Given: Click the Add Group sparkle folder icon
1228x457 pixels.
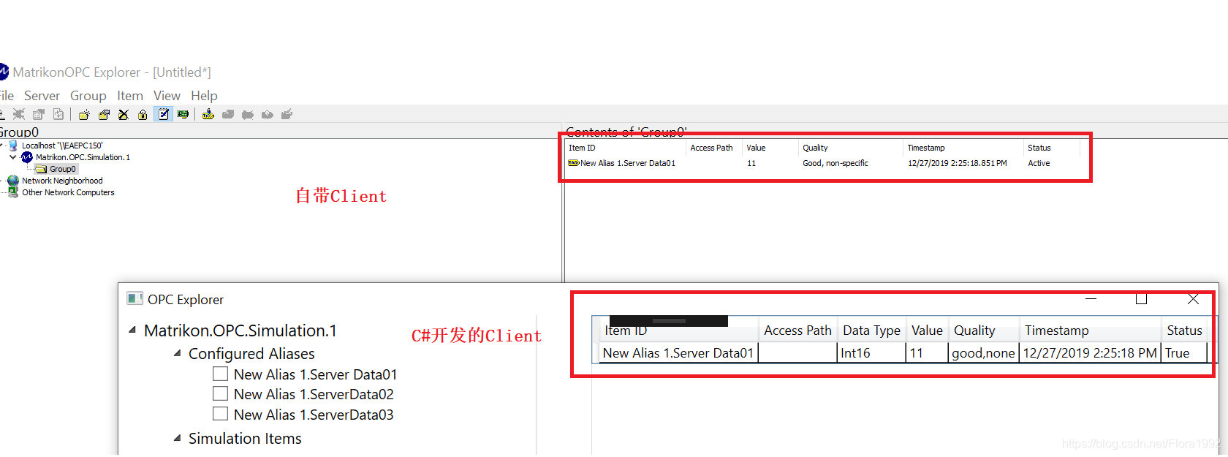Looking at the screenshot, I should pos(84,114).
